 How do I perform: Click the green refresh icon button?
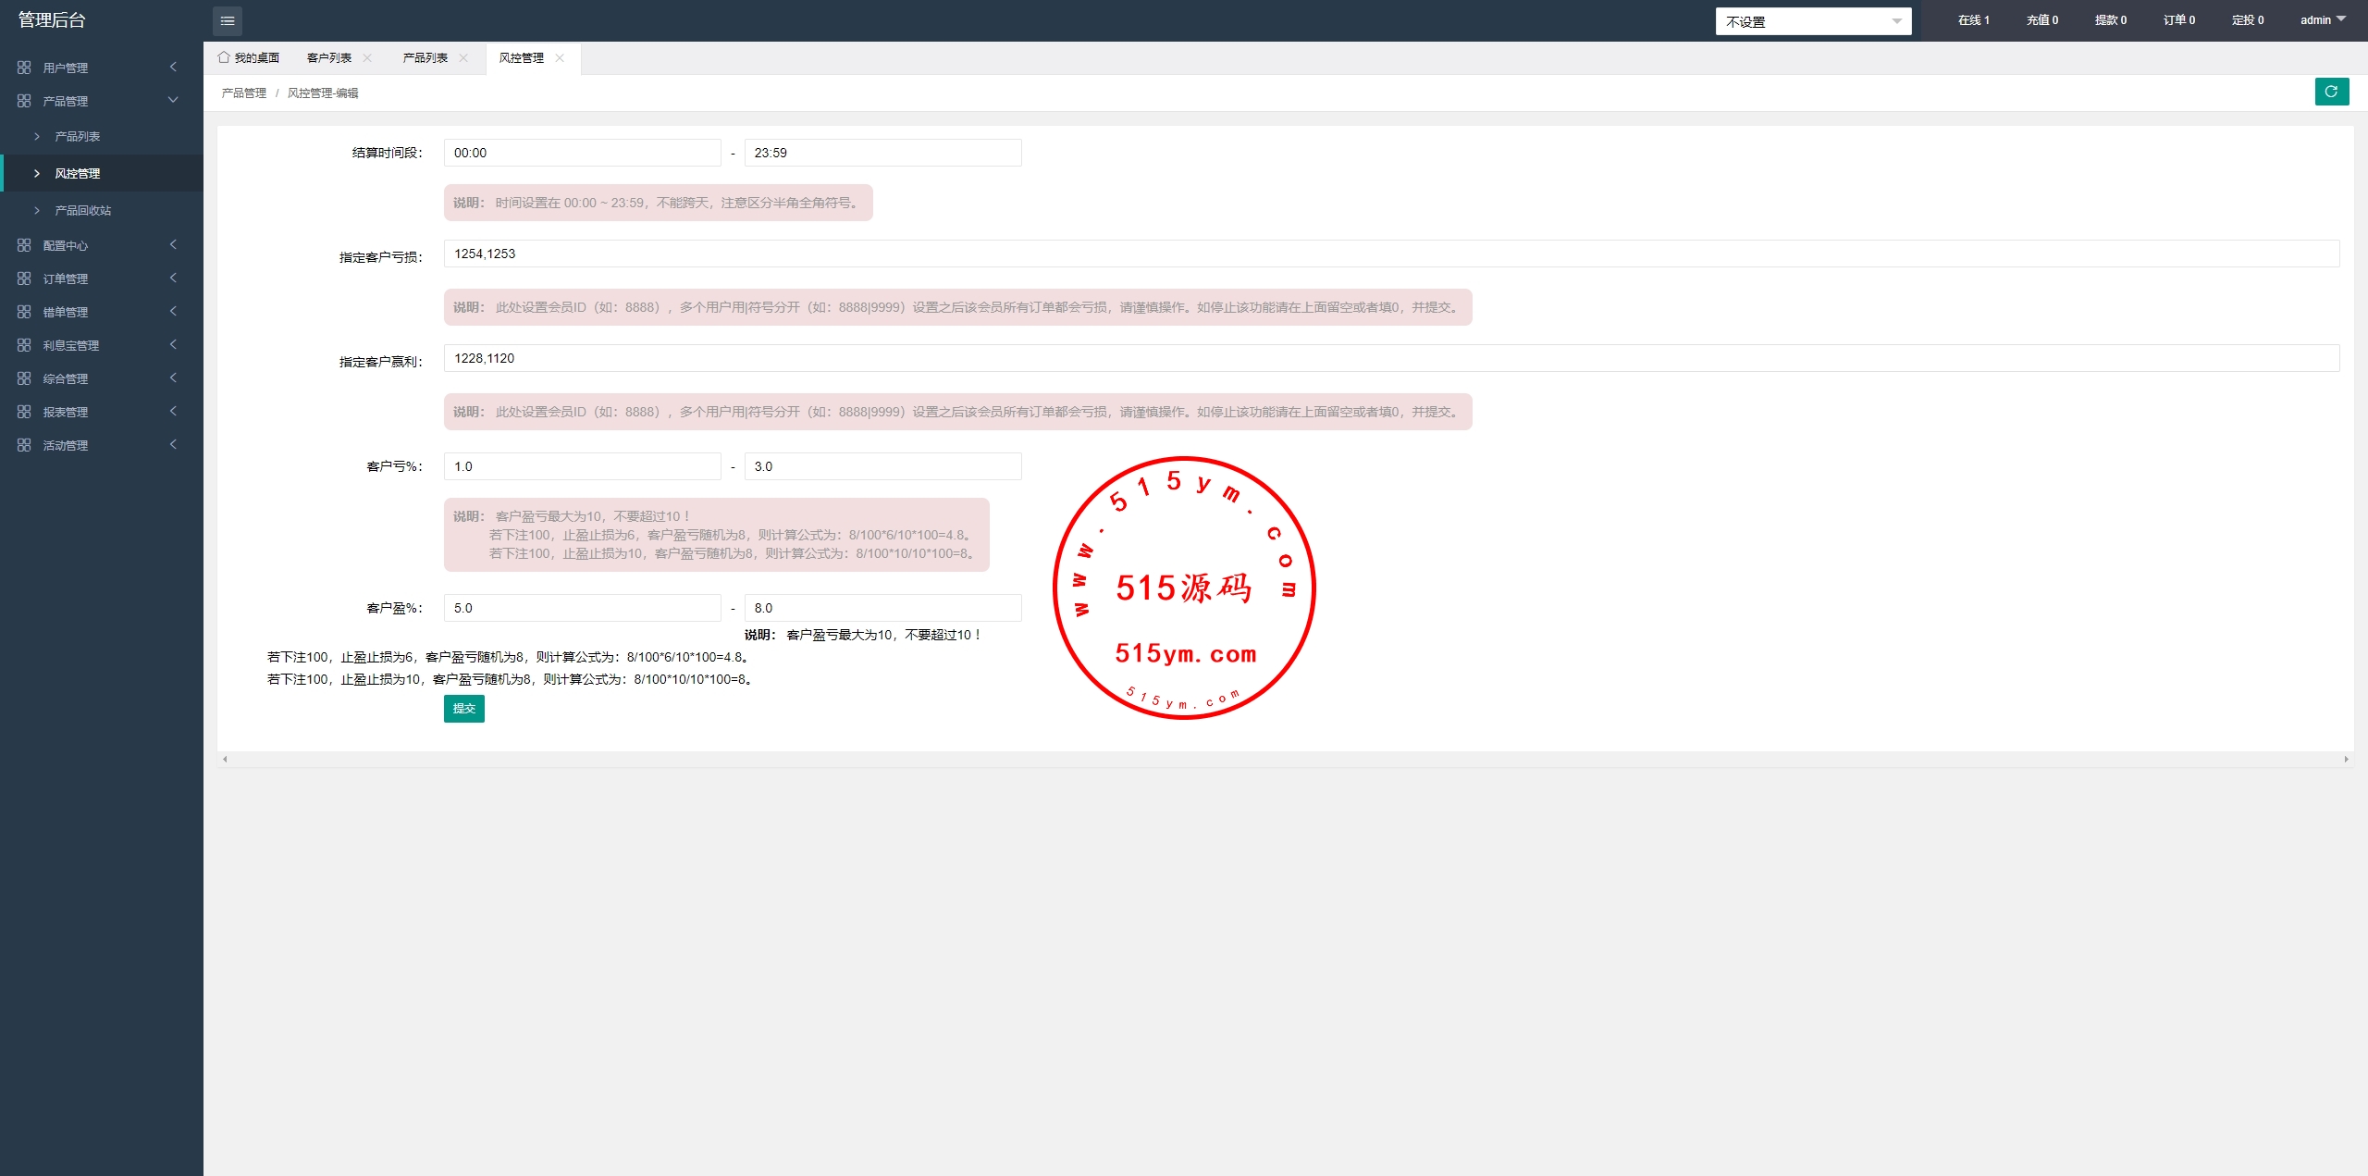pos(2331,92)
